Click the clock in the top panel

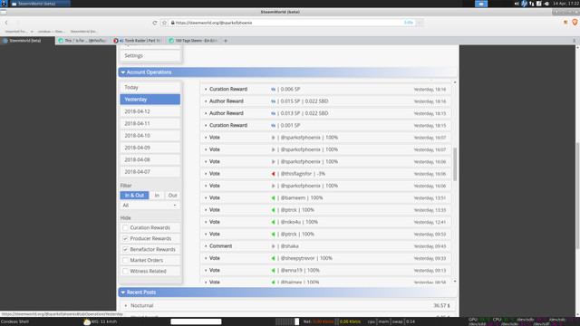565,4
